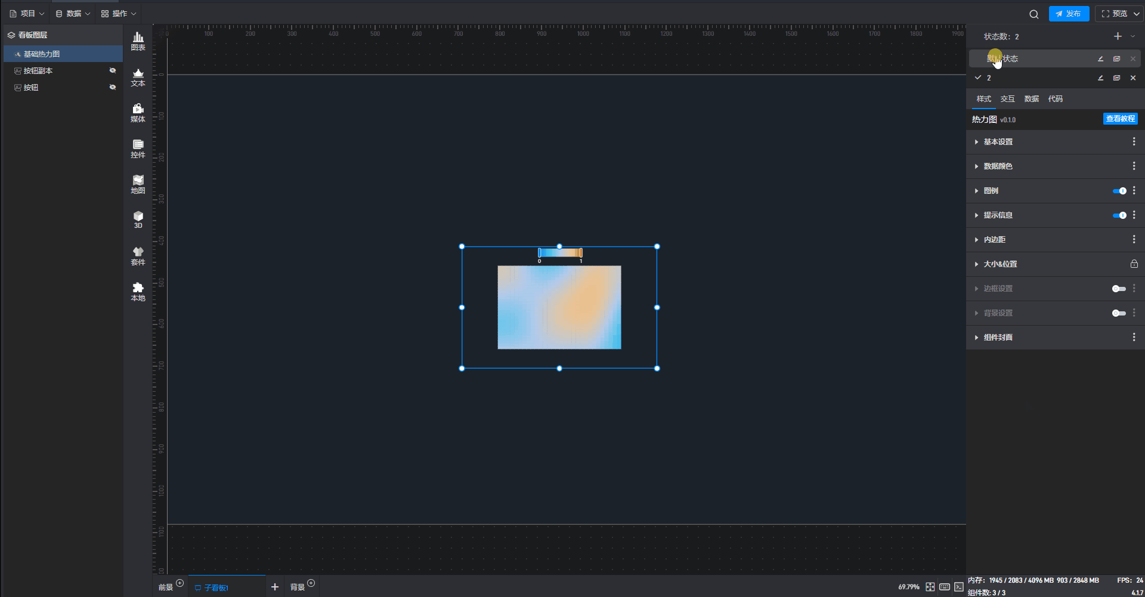The height and width of the screenshot is (597, 1145).
Task: Toggle the 图例 legend switch off
Action: point(1119,191)
